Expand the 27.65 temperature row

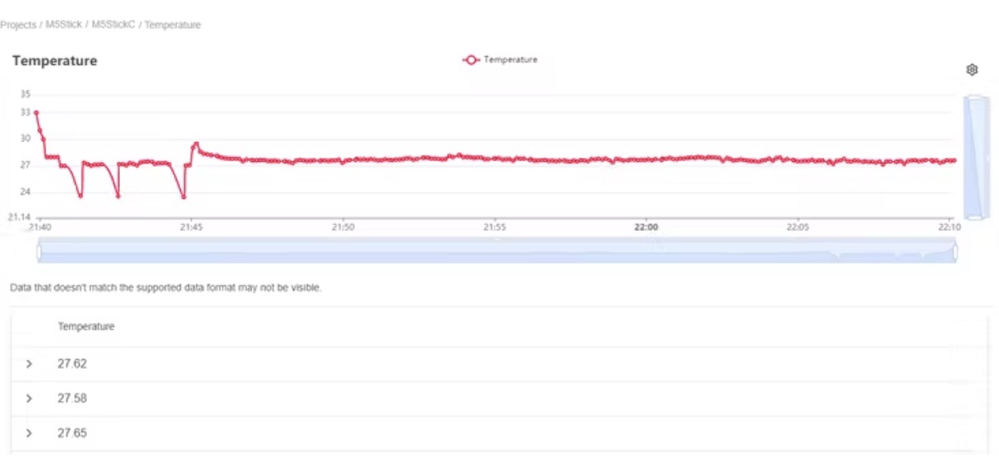(x=30, y=433)
